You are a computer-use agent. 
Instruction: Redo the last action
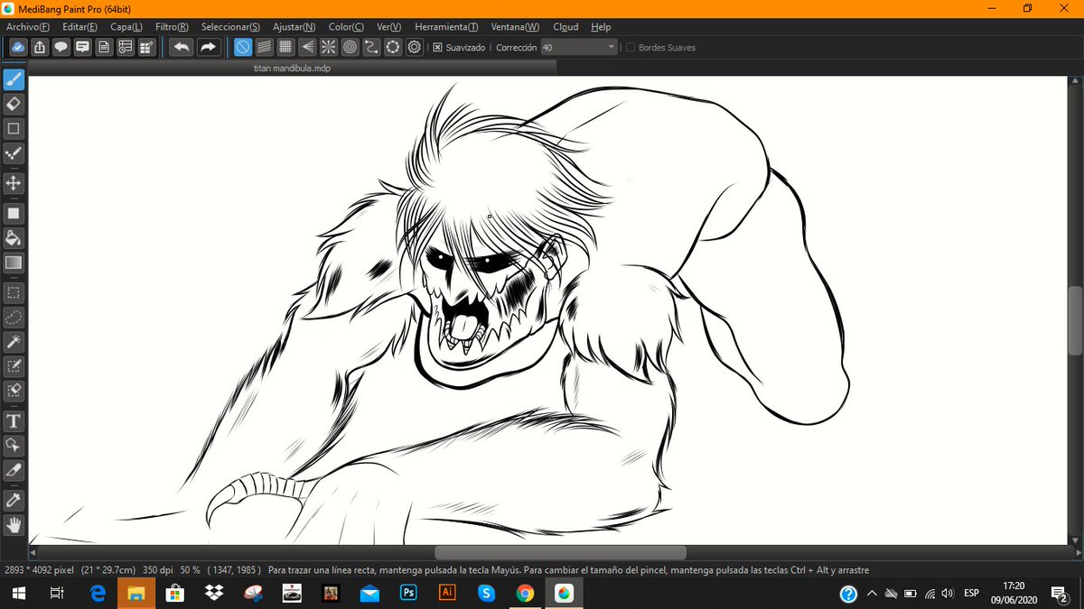[209, 47]
